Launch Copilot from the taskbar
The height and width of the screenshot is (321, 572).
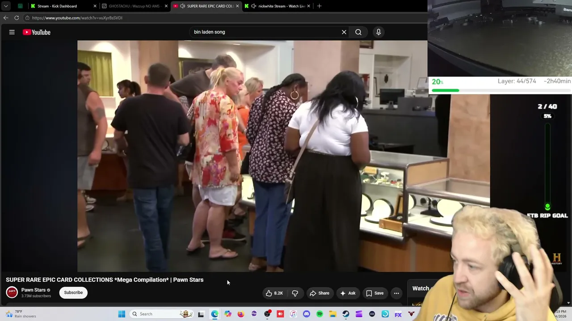[228, 314]
